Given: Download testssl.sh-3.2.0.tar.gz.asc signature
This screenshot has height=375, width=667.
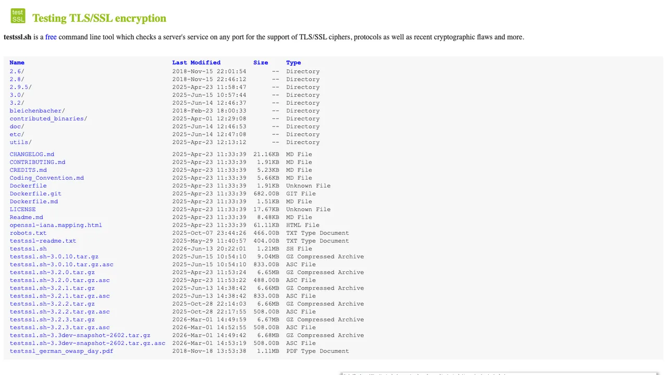Looking at the screenshot, I should pos(59,280).
